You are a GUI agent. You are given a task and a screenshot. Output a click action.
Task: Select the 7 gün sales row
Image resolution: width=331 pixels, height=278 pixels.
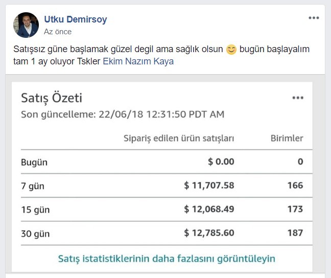tap(167, 186)
